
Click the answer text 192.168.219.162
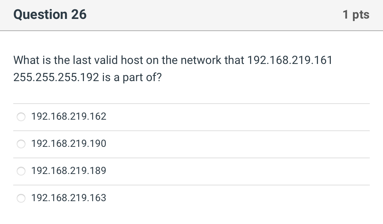pos(69,116)
